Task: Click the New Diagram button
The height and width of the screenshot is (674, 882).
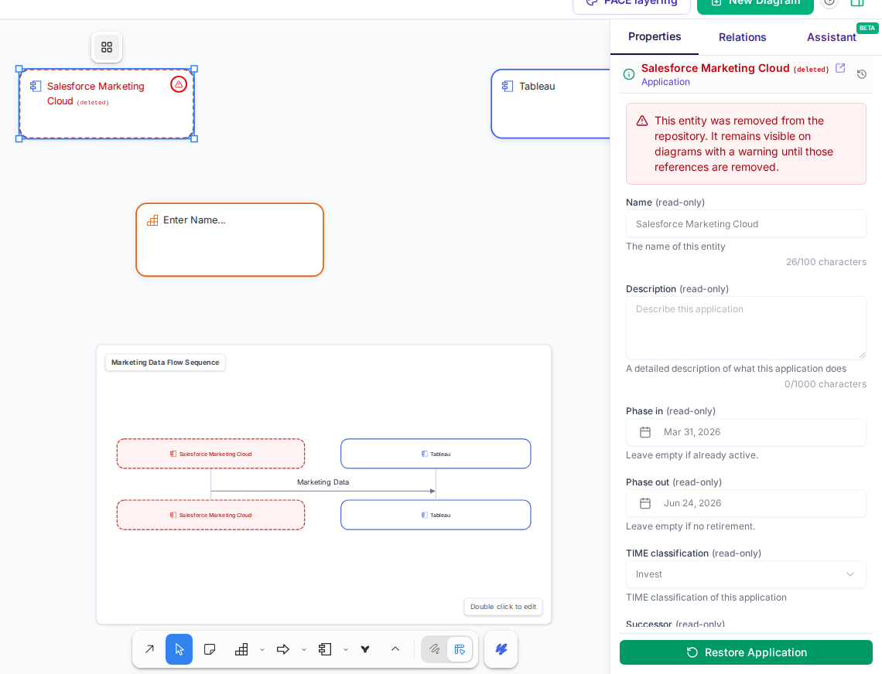Action: pos(755,3)
